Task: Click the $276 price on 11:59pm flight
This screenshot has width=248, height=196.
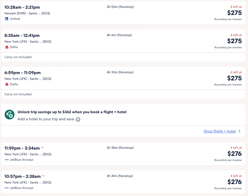Action: coord(234,154)
